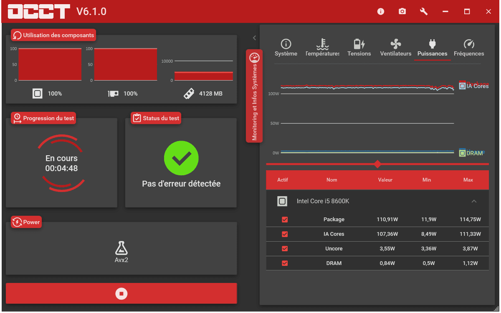The image size is (501, 313).
Task: Disable the IA Cores checkbox
Action: pyautogui.click(x=285, y=234)
